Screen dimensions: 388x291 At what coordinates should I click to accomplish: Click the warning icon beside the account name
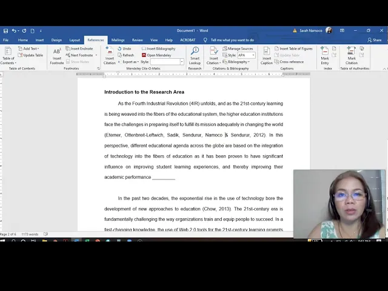295,31
